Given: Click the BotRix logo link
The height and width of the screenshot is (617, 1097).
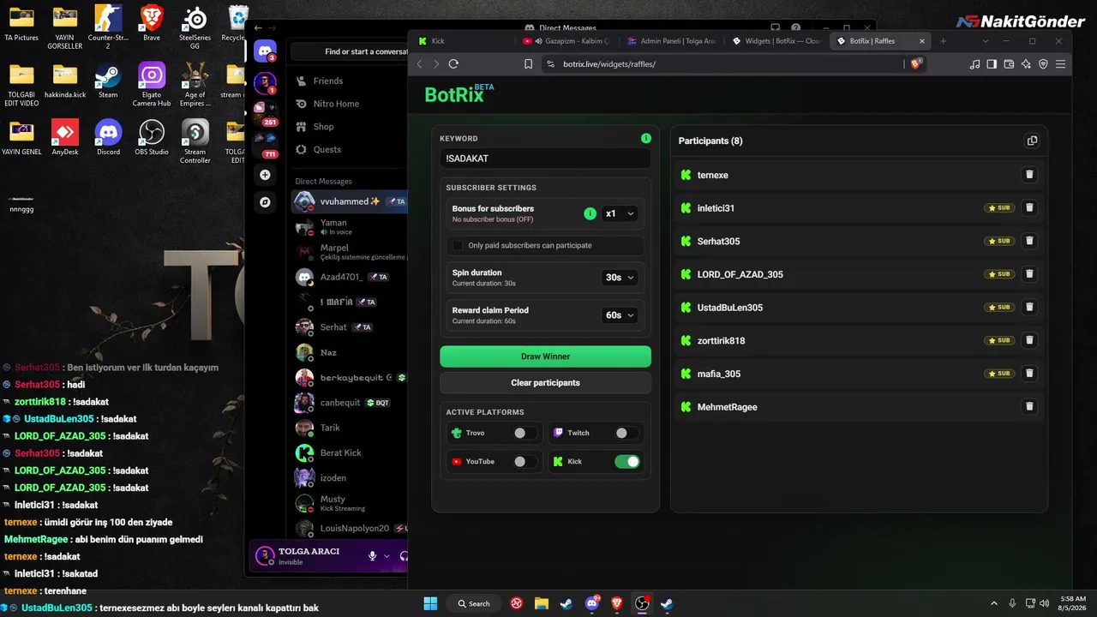Looking at the screenshot, I should coord(459,94).
